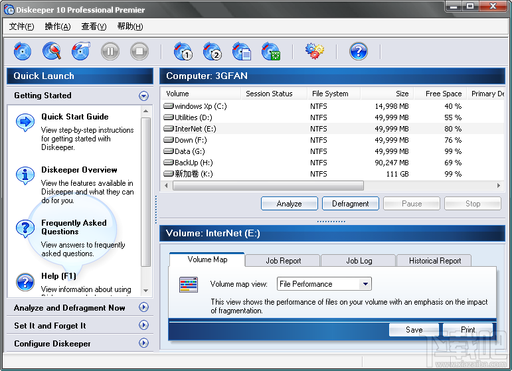Open the 帮助(H) menu

pyautogui.click(x=130, y=27)
